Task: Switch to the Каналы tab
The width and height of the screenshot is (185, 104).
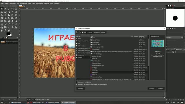Action: (173, 50)
